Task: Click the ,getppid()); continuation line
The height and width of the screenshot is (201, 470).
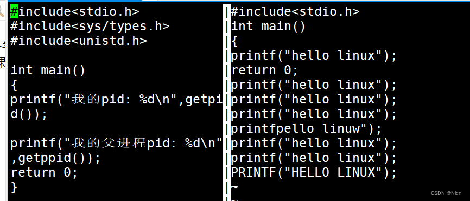Action: (x=56, y=158)
